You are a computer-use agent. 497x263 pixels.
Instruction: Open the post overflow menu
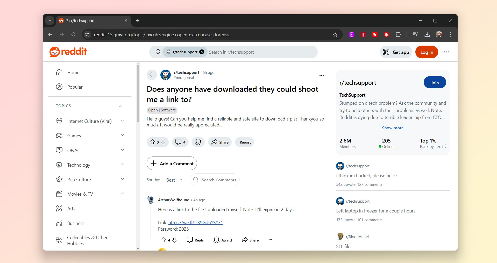coord(321,75)
